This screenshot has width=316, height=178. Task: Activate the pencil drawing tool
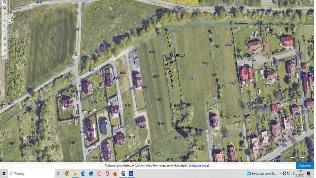[4, 14]
